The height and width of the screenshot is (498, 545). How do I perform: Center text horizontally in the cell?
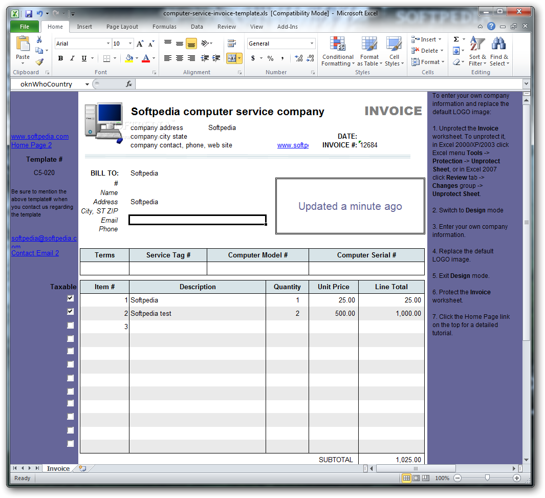click(179, 58)
